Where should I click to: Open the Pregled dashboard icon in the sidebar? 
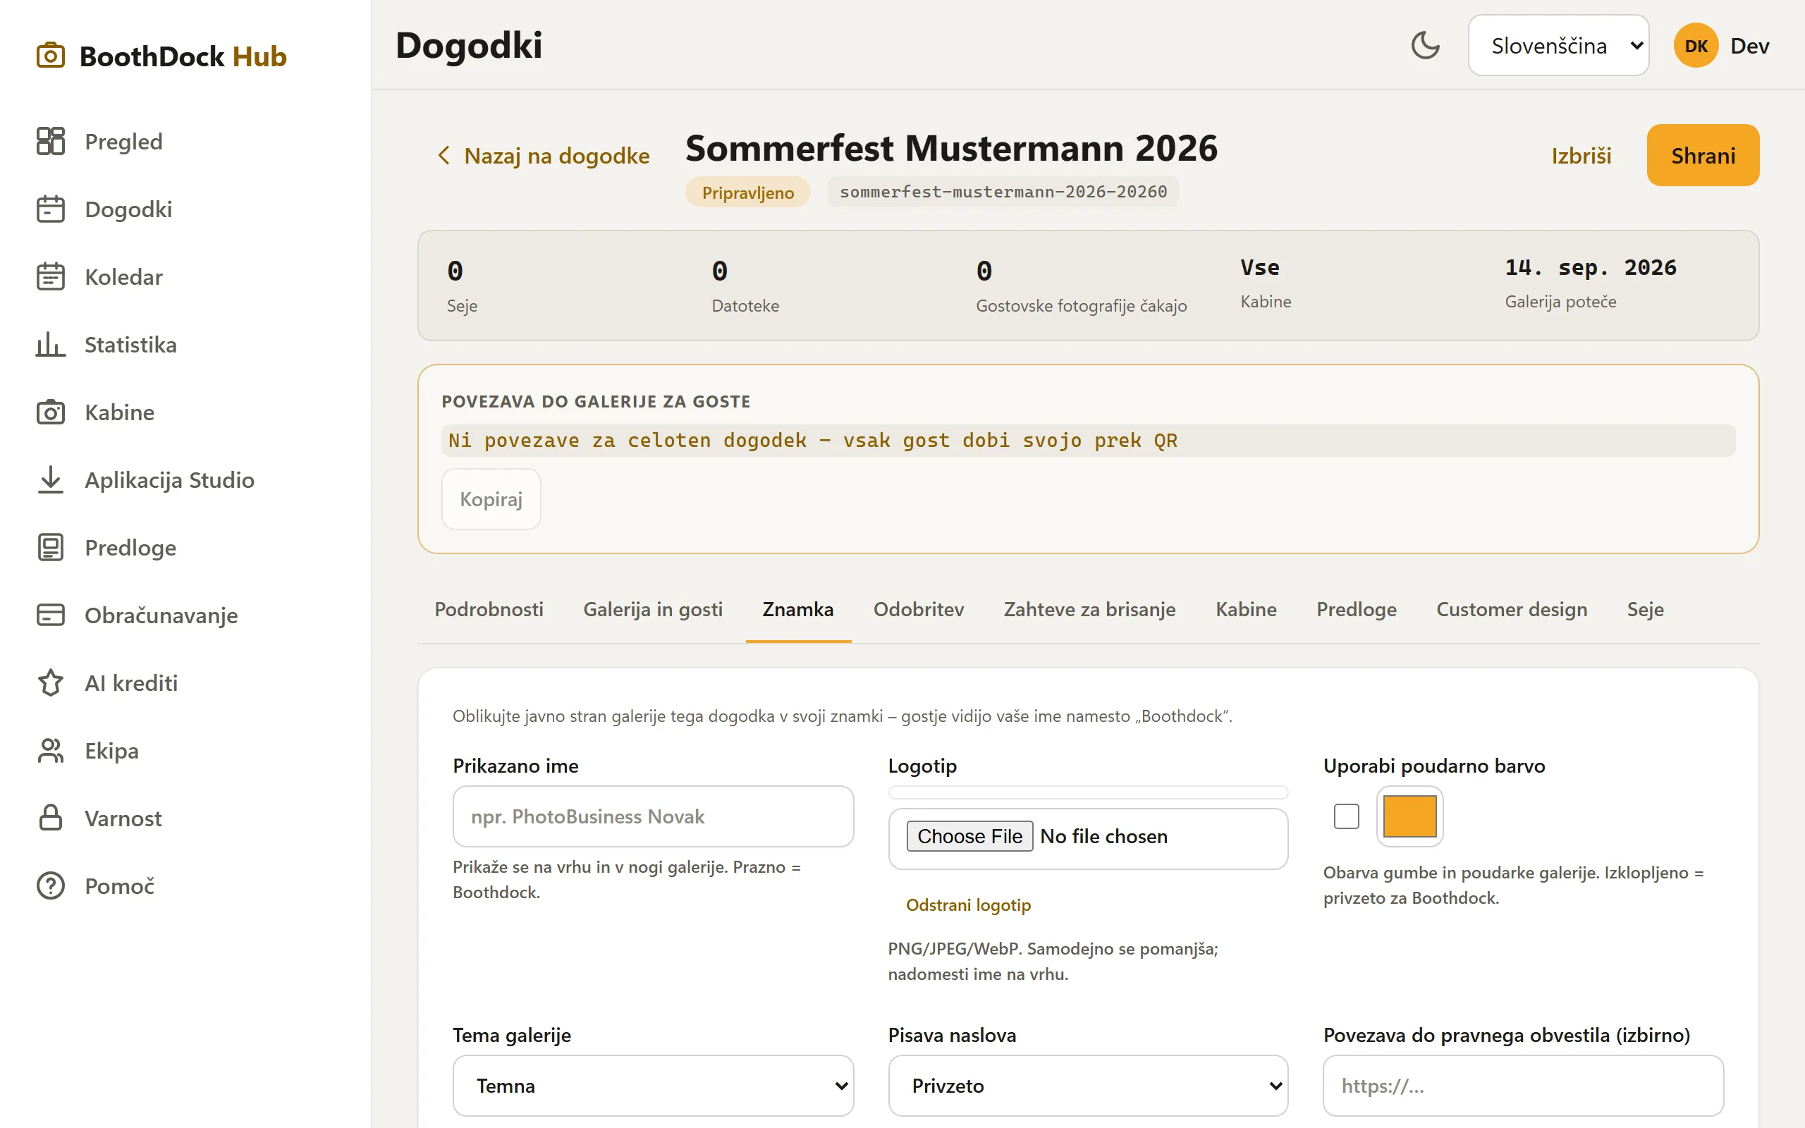coord(51,141)
